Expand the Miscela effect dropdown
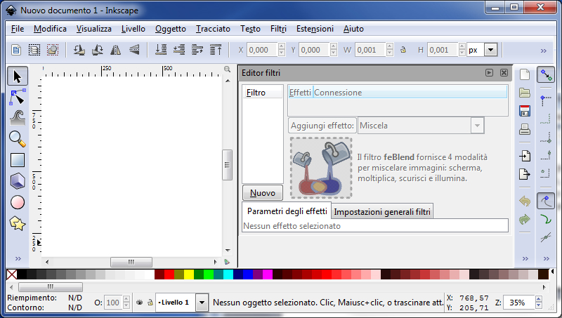 pos(478,126)
